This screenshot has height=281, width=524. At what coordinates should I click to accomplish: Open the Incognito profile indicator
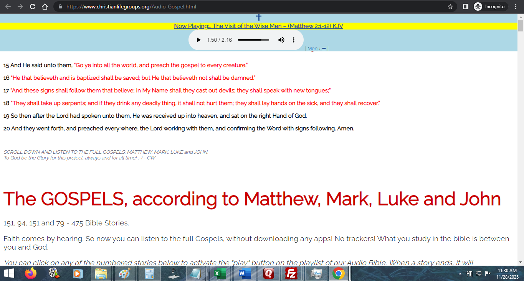pos(490,7)
